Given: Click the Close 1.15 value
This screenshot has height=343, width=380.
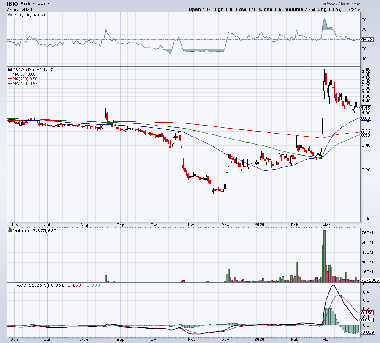Looking at the screenshot, I should click(x=271, y=9).
